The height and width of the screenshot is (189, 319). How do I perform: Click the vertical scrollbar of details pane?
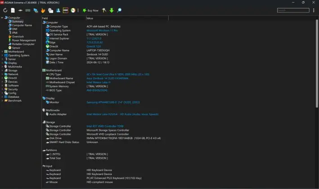(317, 63)
